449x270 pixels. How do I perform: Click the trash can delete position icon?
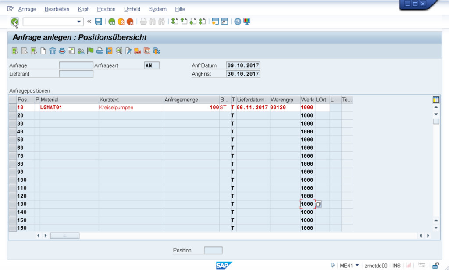53,51
